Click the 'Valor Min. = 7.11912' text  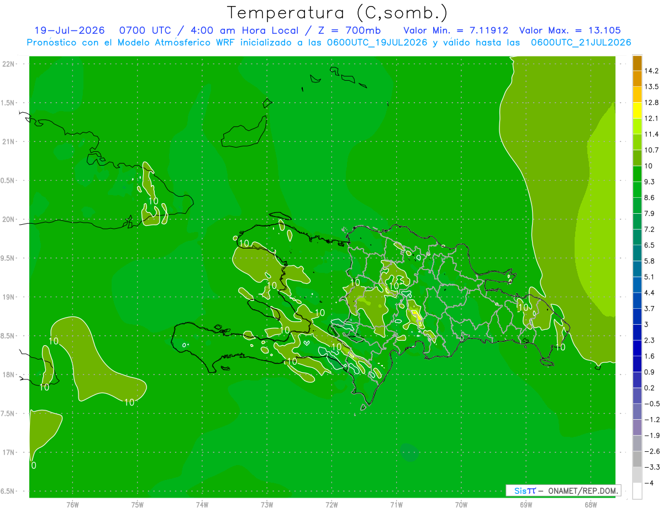456,30
